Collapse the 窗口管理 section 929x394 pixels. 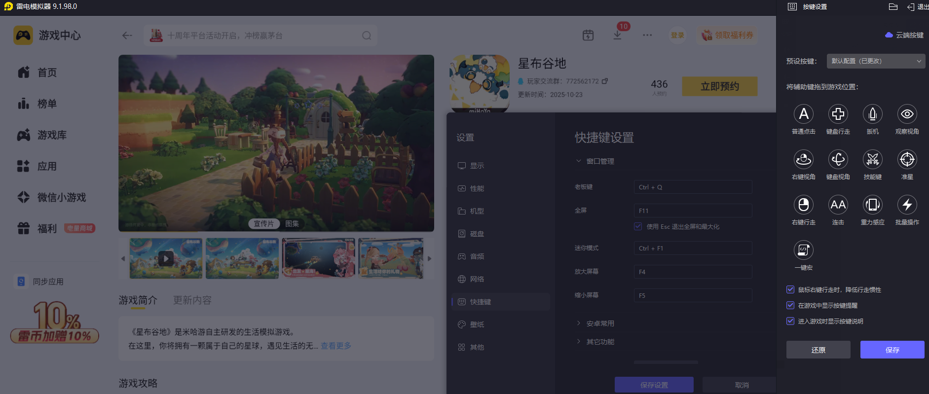coord(579,161)
